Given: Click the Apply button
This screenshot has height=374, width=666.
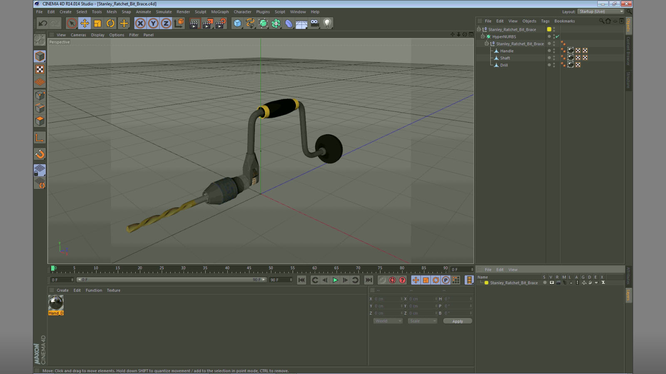Looking at the screenshot, I should point(457,321).
